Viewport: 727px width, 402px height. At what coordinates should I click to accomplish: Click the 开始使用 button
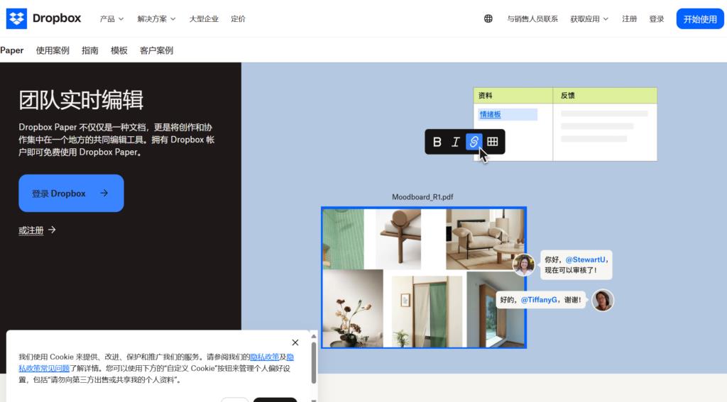click(699, 19)
